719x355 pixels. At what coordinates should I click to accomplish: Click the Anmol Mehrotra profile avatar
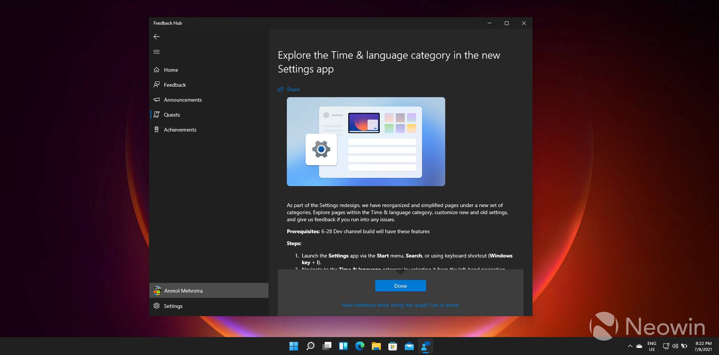coord(157,291)
